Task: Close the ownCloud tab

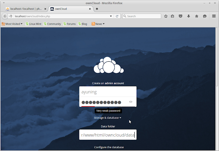Action: click(x=90, y=9)
